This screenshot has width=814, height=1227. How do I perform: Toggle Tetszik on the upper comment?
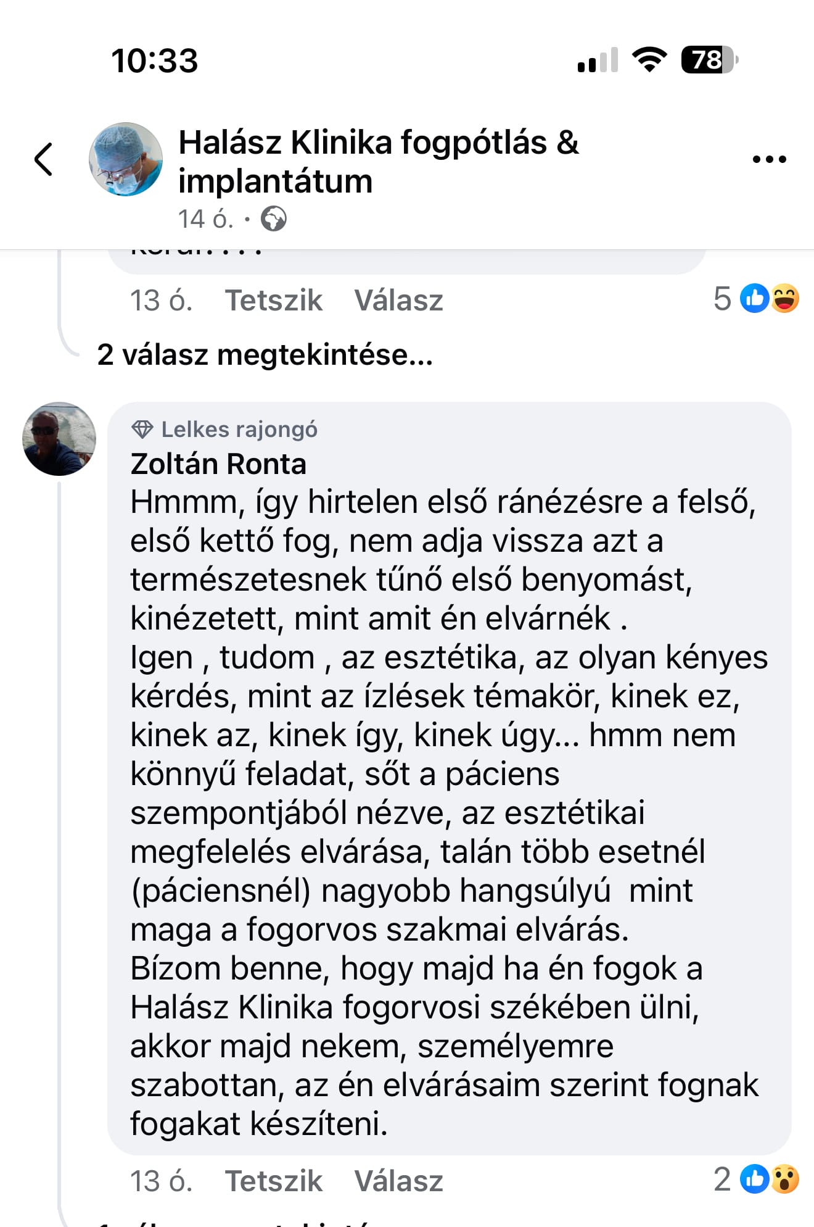click(273, 301)
